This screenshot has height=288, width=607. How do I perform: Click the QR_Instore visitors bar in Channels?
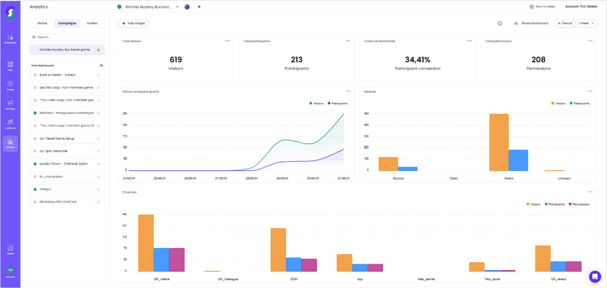pyautogui.click(x=146, y=243)
